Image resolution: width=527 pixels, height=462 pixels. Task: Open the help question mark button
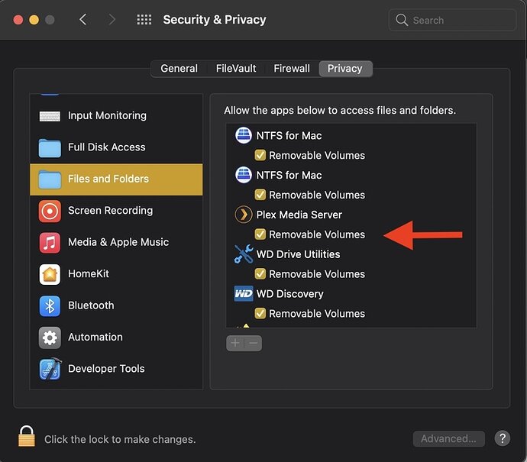coord(502,438)
